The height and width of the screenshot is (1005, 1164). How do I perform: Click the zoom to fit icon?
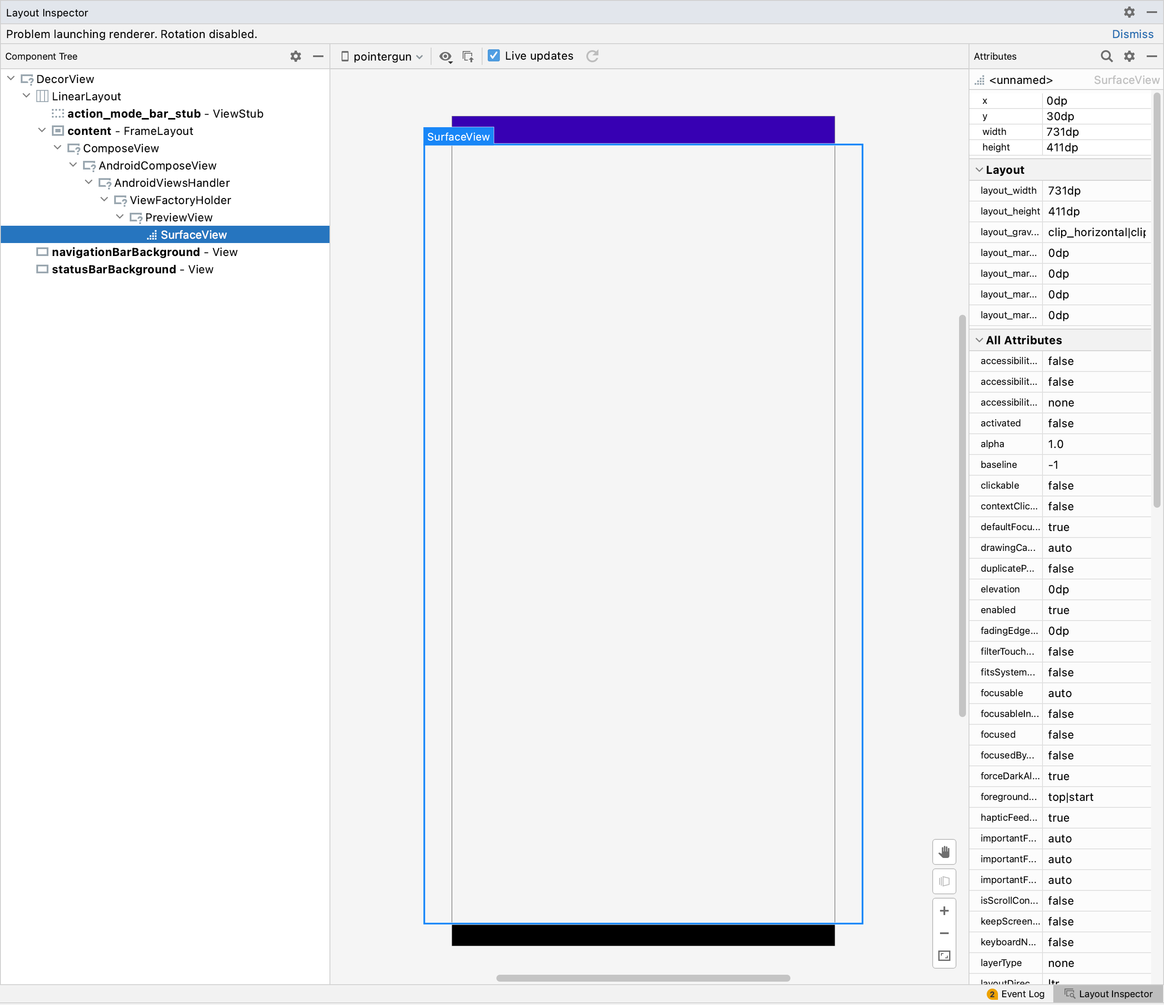click(x=944, y=956)
